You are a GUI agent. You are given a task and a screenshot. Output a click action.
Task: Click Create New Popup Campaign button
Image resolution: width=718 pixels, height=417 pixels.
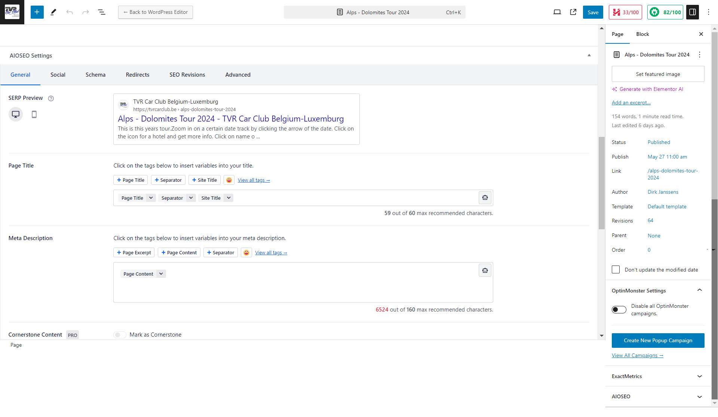click(658, 340)
